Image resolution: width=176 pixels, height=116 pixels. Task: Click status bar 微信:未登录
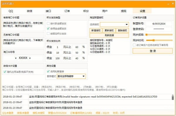click(23, 113)
